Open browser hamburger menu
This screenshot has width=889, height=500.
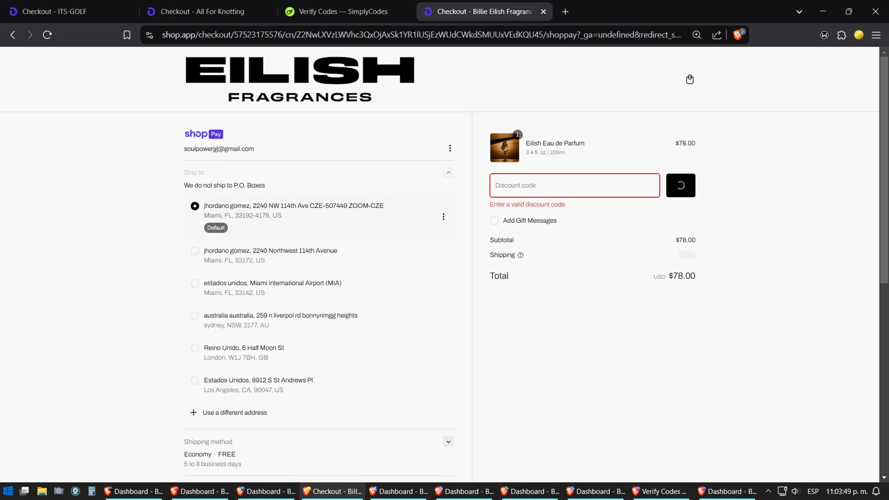(x=876, y=35)
